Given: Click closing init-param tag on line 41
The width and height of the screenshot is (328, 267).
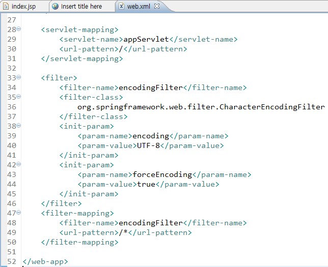Looking at the screenshot, I should (89, 155).
